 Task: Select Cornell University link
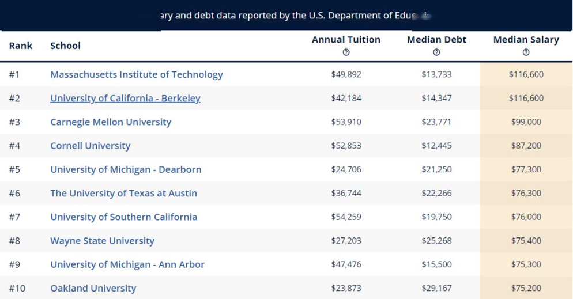tap(91, 146)
